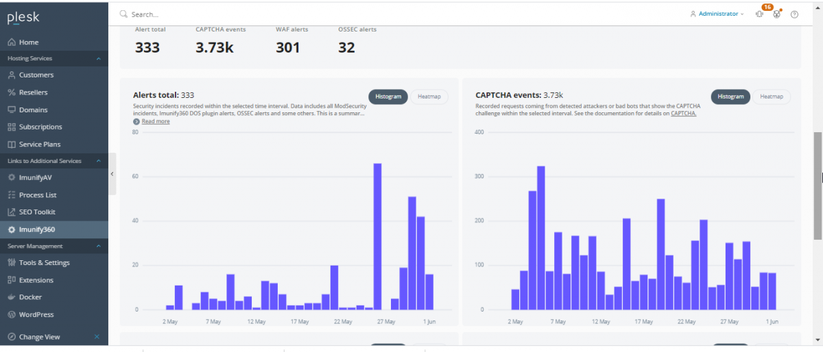Screen dimensions: 823x352
Task: Click tallest bar in CAPTCHA events histogram
Action: (541, 238)
